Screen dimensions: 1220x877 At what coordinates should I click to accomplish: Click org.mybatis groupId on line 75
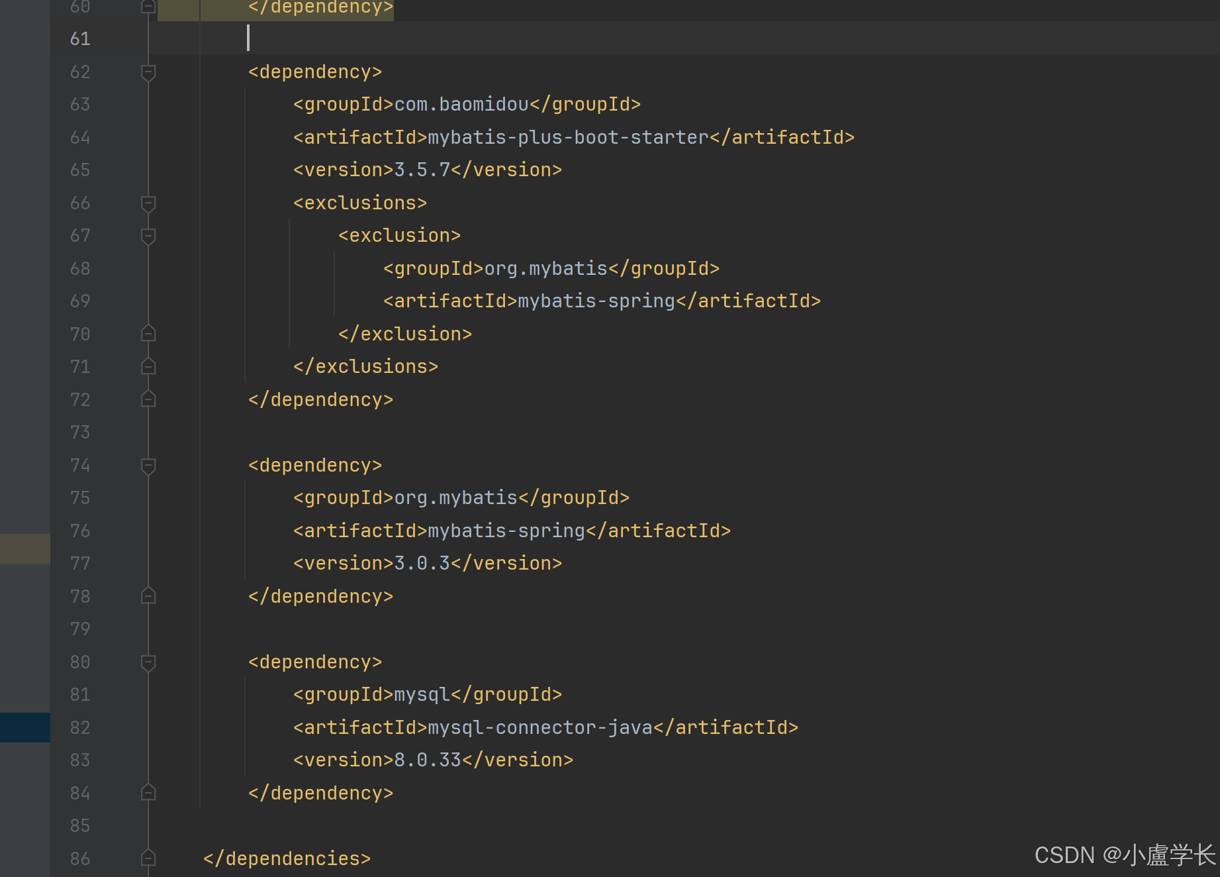click(456, 498)
